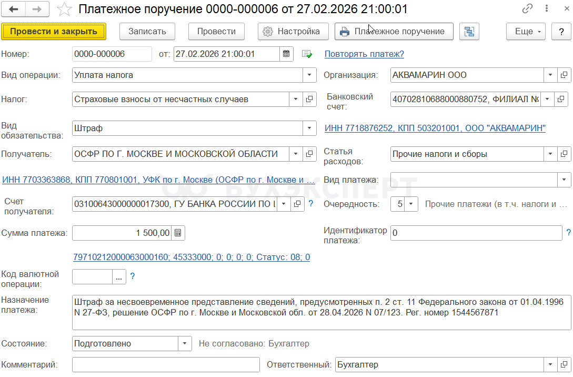Click in the Назначение платежа text area

tap(321, 313)
